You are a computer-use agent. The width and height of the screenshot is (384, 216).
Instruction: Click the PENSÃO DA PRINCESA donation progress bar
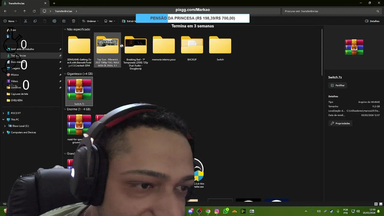point(193,18)
